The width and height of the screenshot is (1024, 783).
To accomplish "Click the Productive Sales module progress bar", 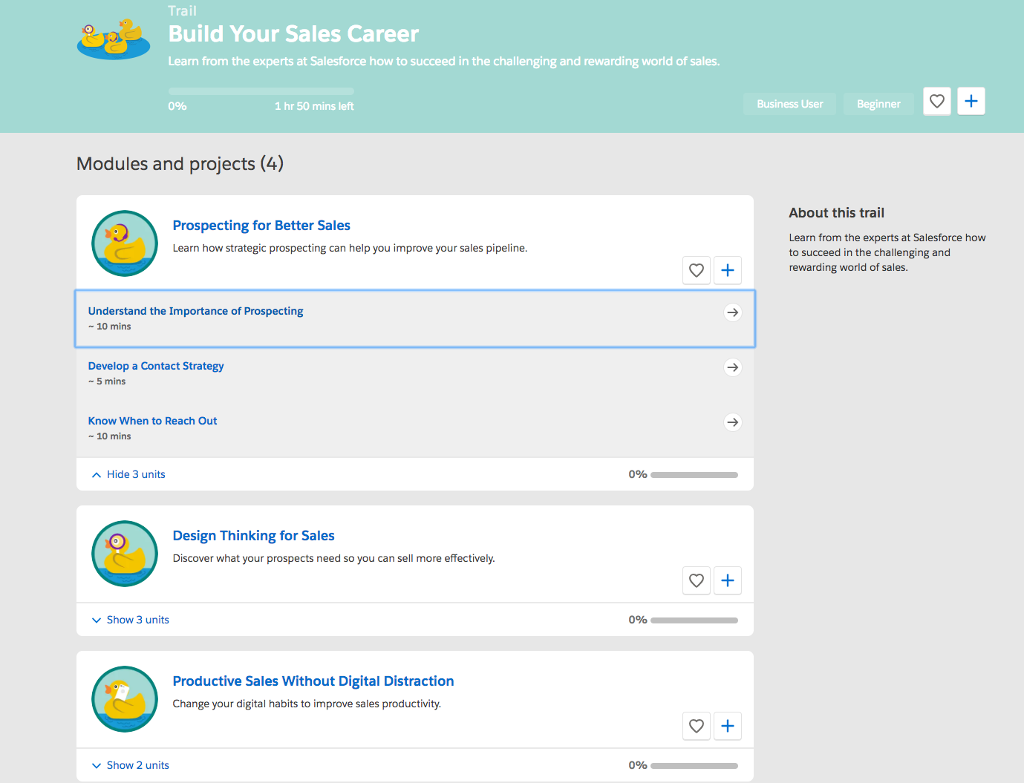I will [694, 766].
